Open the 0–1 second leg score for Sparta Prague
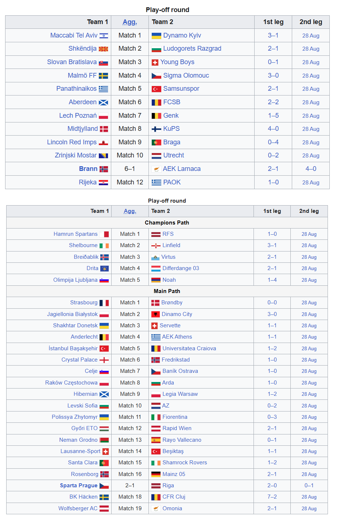Screen dimensions: 352x519 click(309, 486)
